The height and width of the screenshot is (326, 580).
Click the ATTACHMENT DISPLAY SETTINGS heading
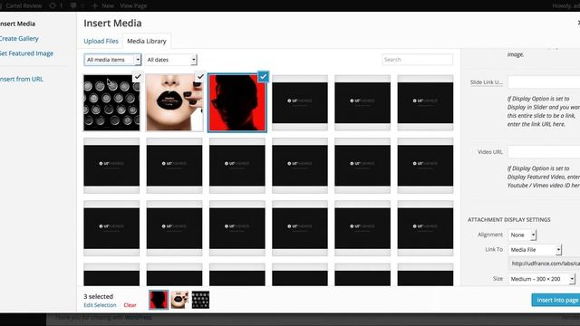point(509,219)
